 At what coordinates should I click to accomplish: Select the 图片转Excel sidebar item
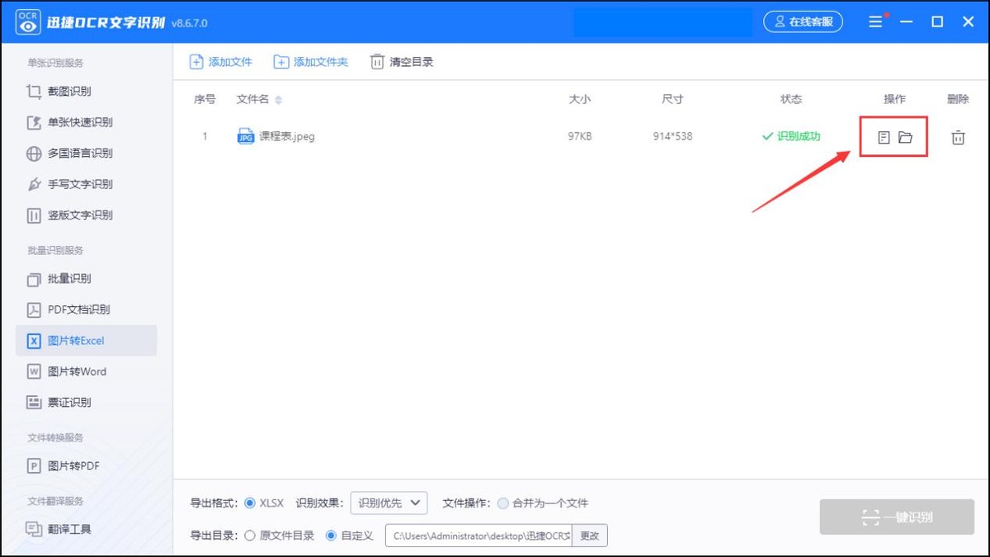[x=86, y=341]
